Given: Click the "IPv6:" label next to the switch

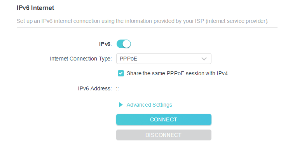Looking at the screenshot, I should tap(105, 44).
